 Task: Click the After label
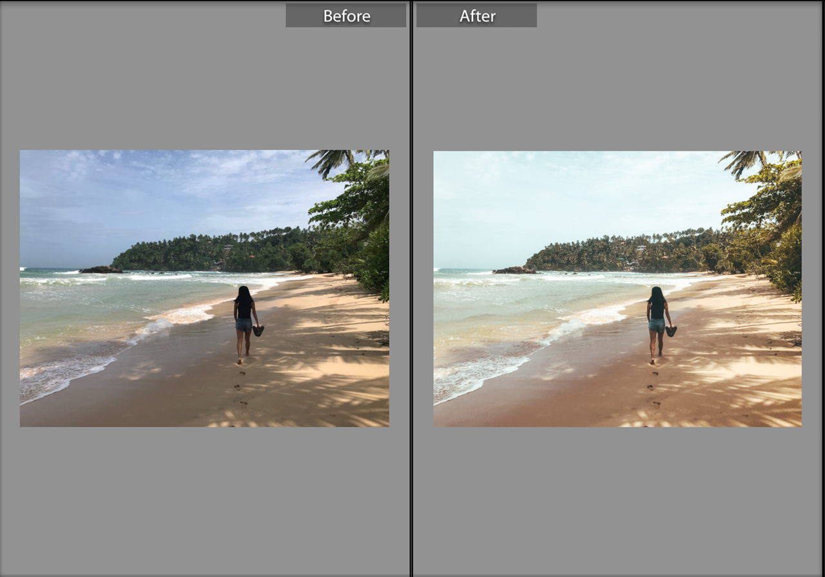point(476,15)
